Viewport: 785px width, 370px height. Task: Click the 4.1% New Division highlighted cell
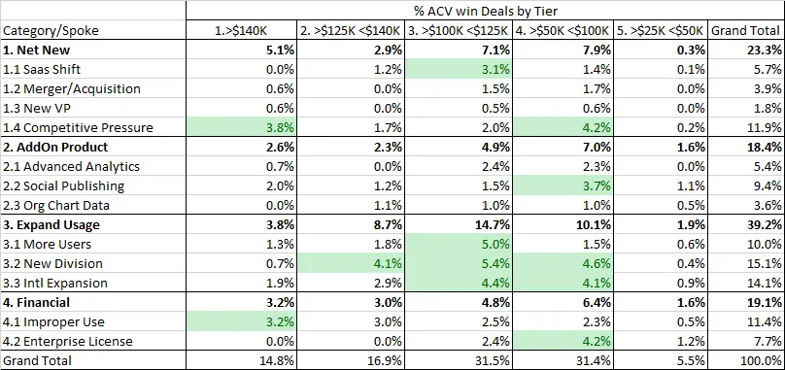click(x=351, y=263)
